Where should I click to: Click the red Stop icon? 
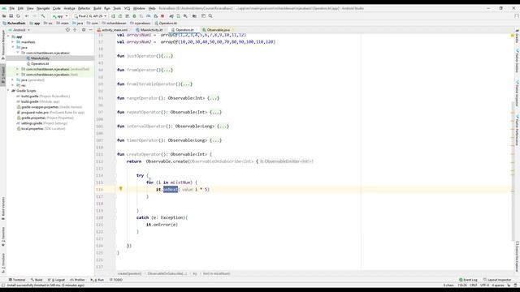[162, 16]
